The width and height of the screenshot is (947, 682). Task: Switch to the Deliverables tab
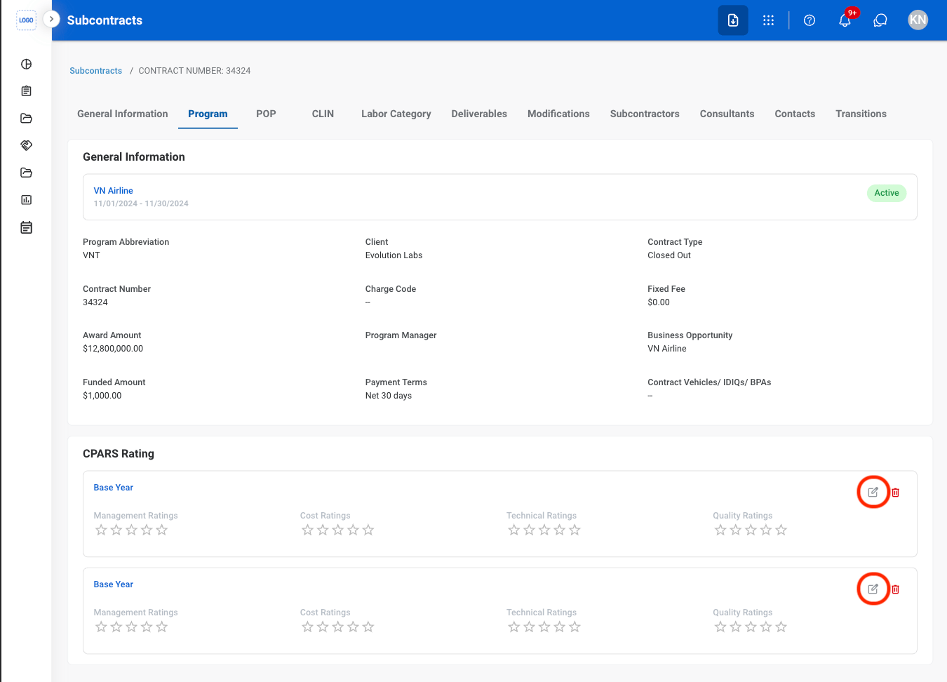[x=479, y=114]
